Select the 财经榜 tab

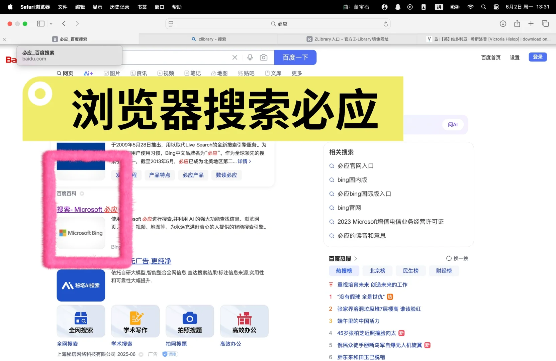444,271
